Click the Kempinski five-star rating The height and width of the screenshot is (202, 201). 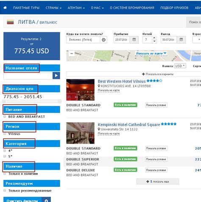tap(169, 124)
